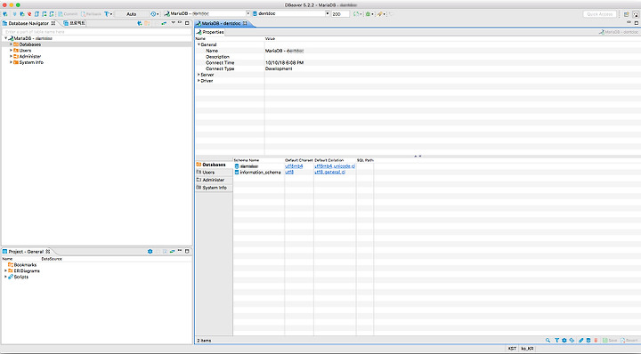The image size is (641, 354).
Task: Click the information_schema row
Action: point(303,173)
